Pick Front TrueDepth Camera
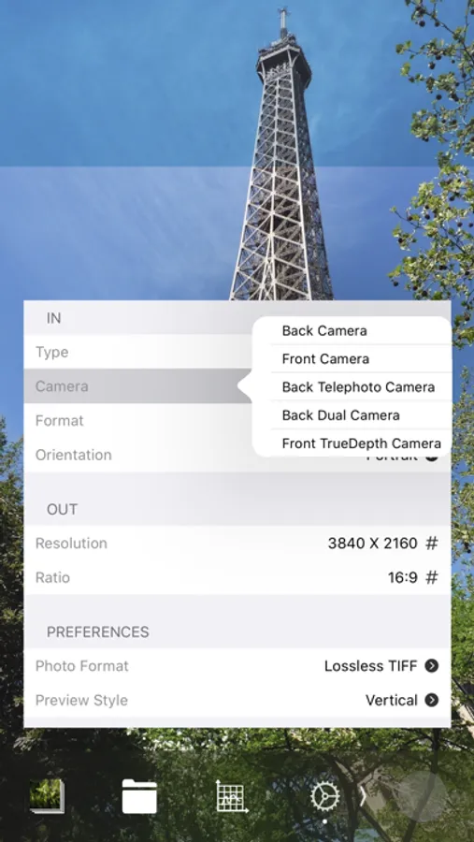The image size is (474, 842). tap(361, 443)
